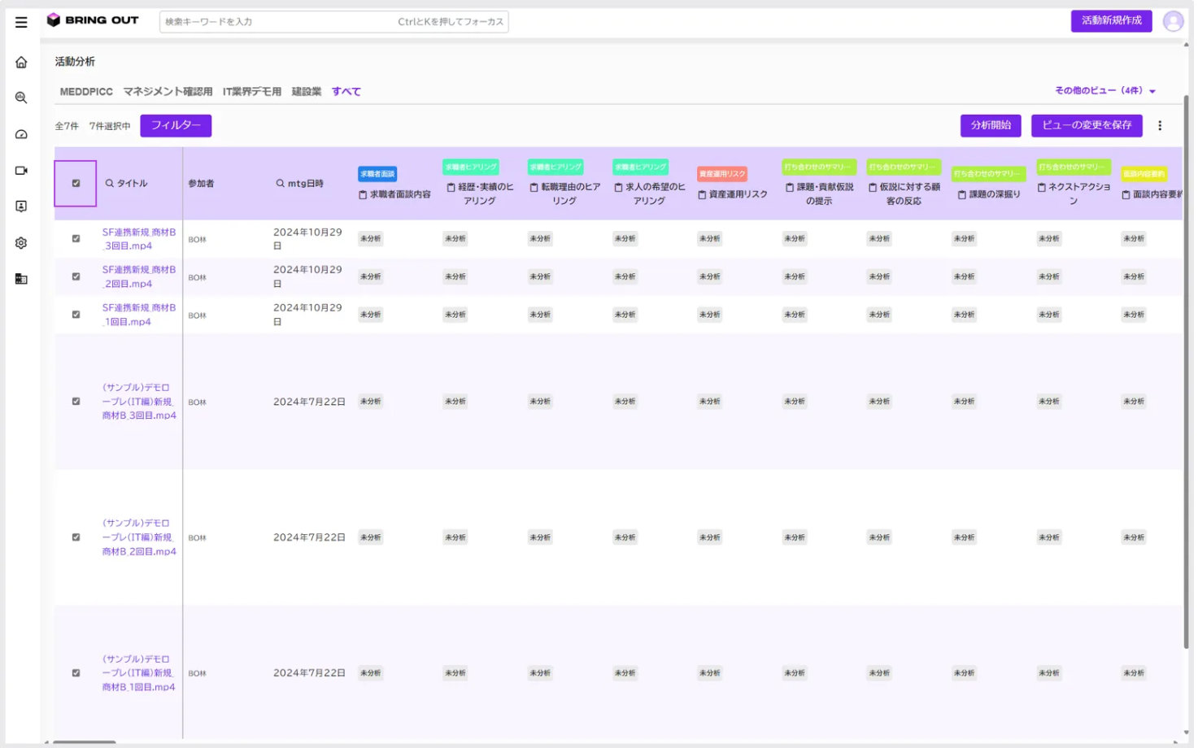Toggle the select-all checkbox in header
The image size is (1198, 748).
click(76, 183)
